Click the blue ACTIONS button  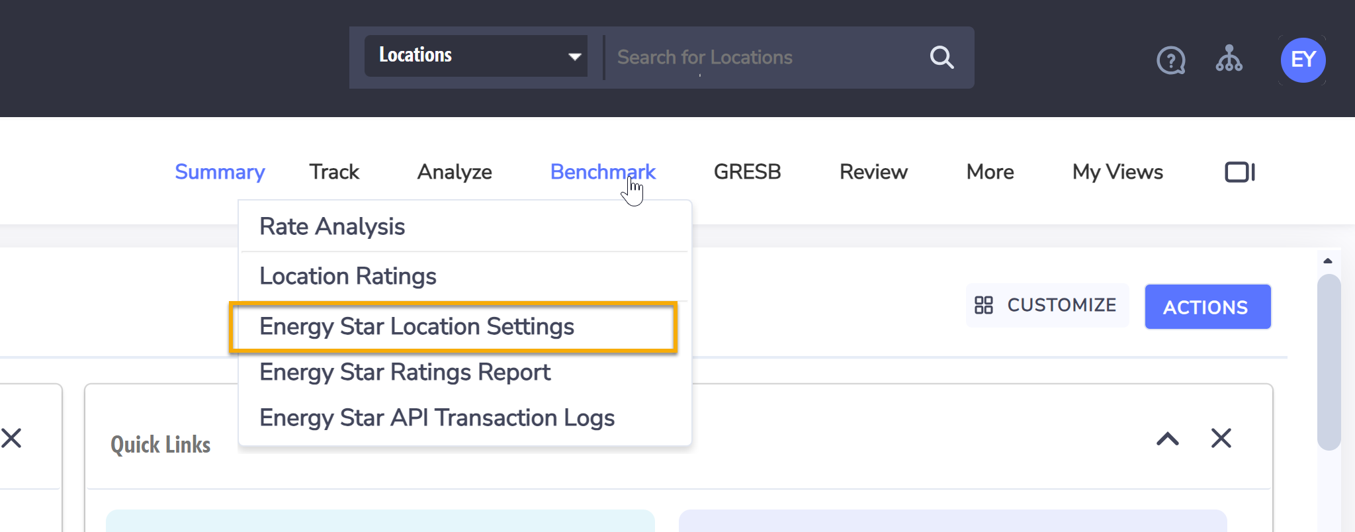coord(1207,306)
